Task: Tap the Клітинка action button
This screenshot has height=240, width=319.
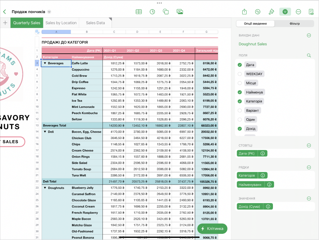Action: (x=212, y=228)
